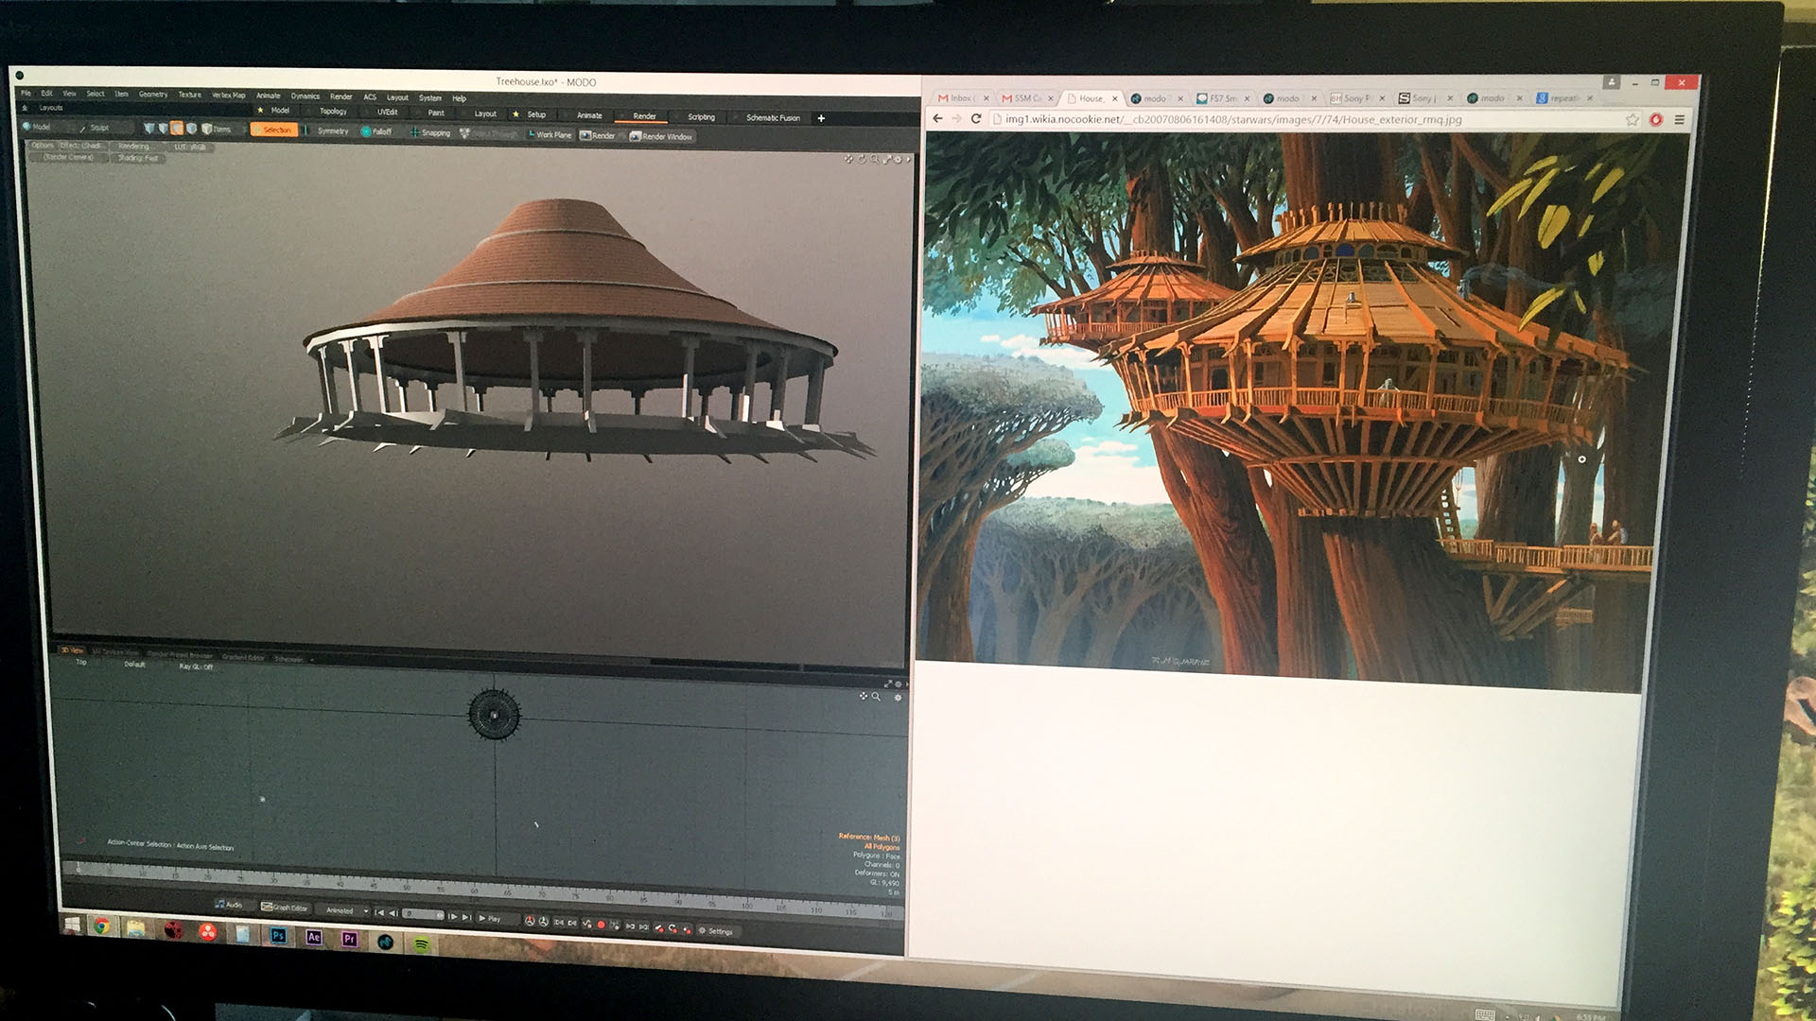Open the Vertex Map menu

228,95
